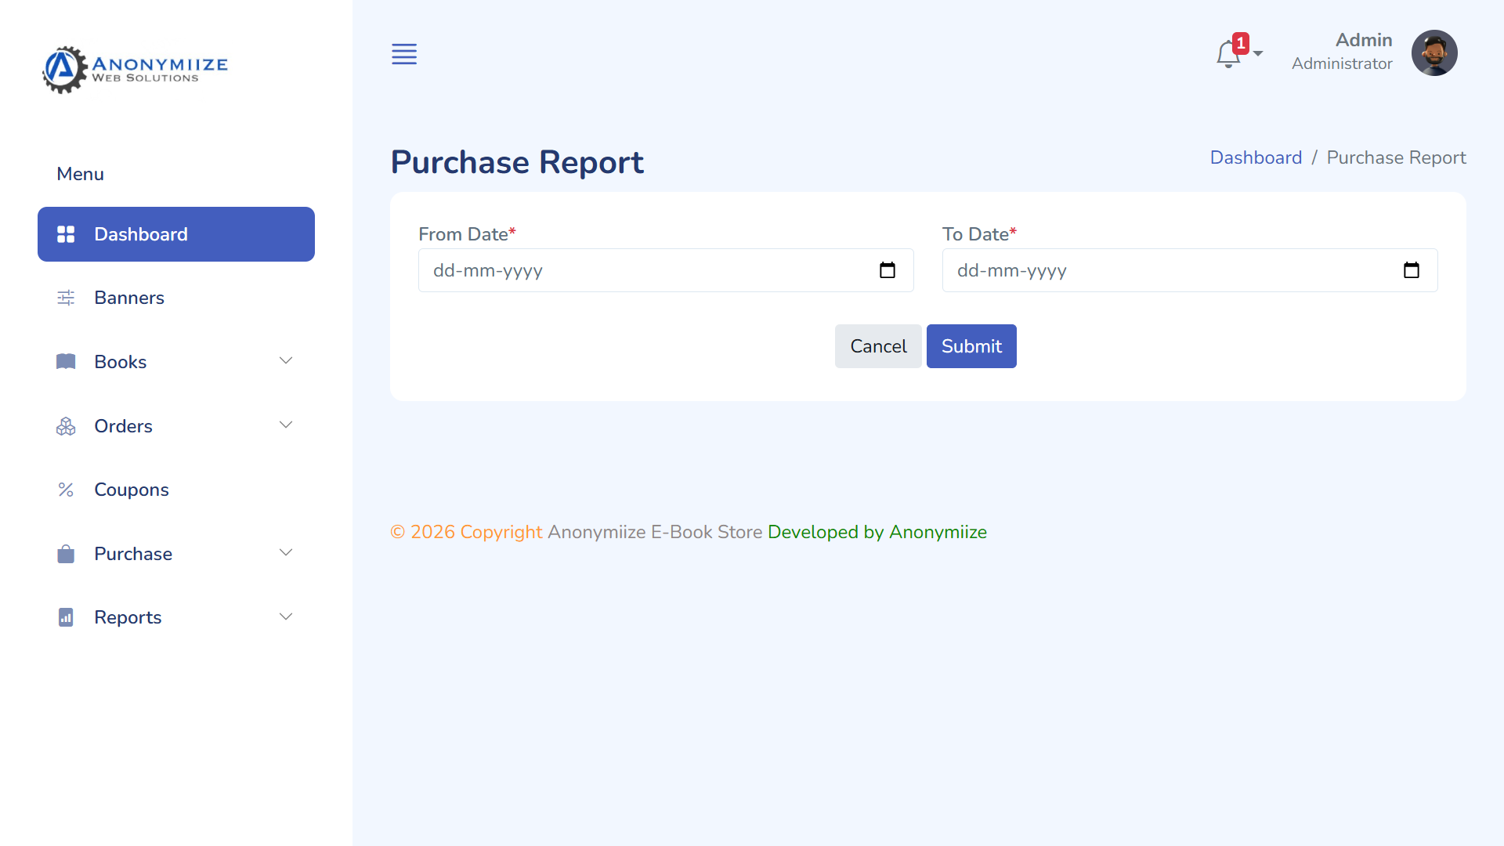The height and width of the screenshot is (846, 1504).
Task: Click the red notification count badge
Action: coord(1241,43)
